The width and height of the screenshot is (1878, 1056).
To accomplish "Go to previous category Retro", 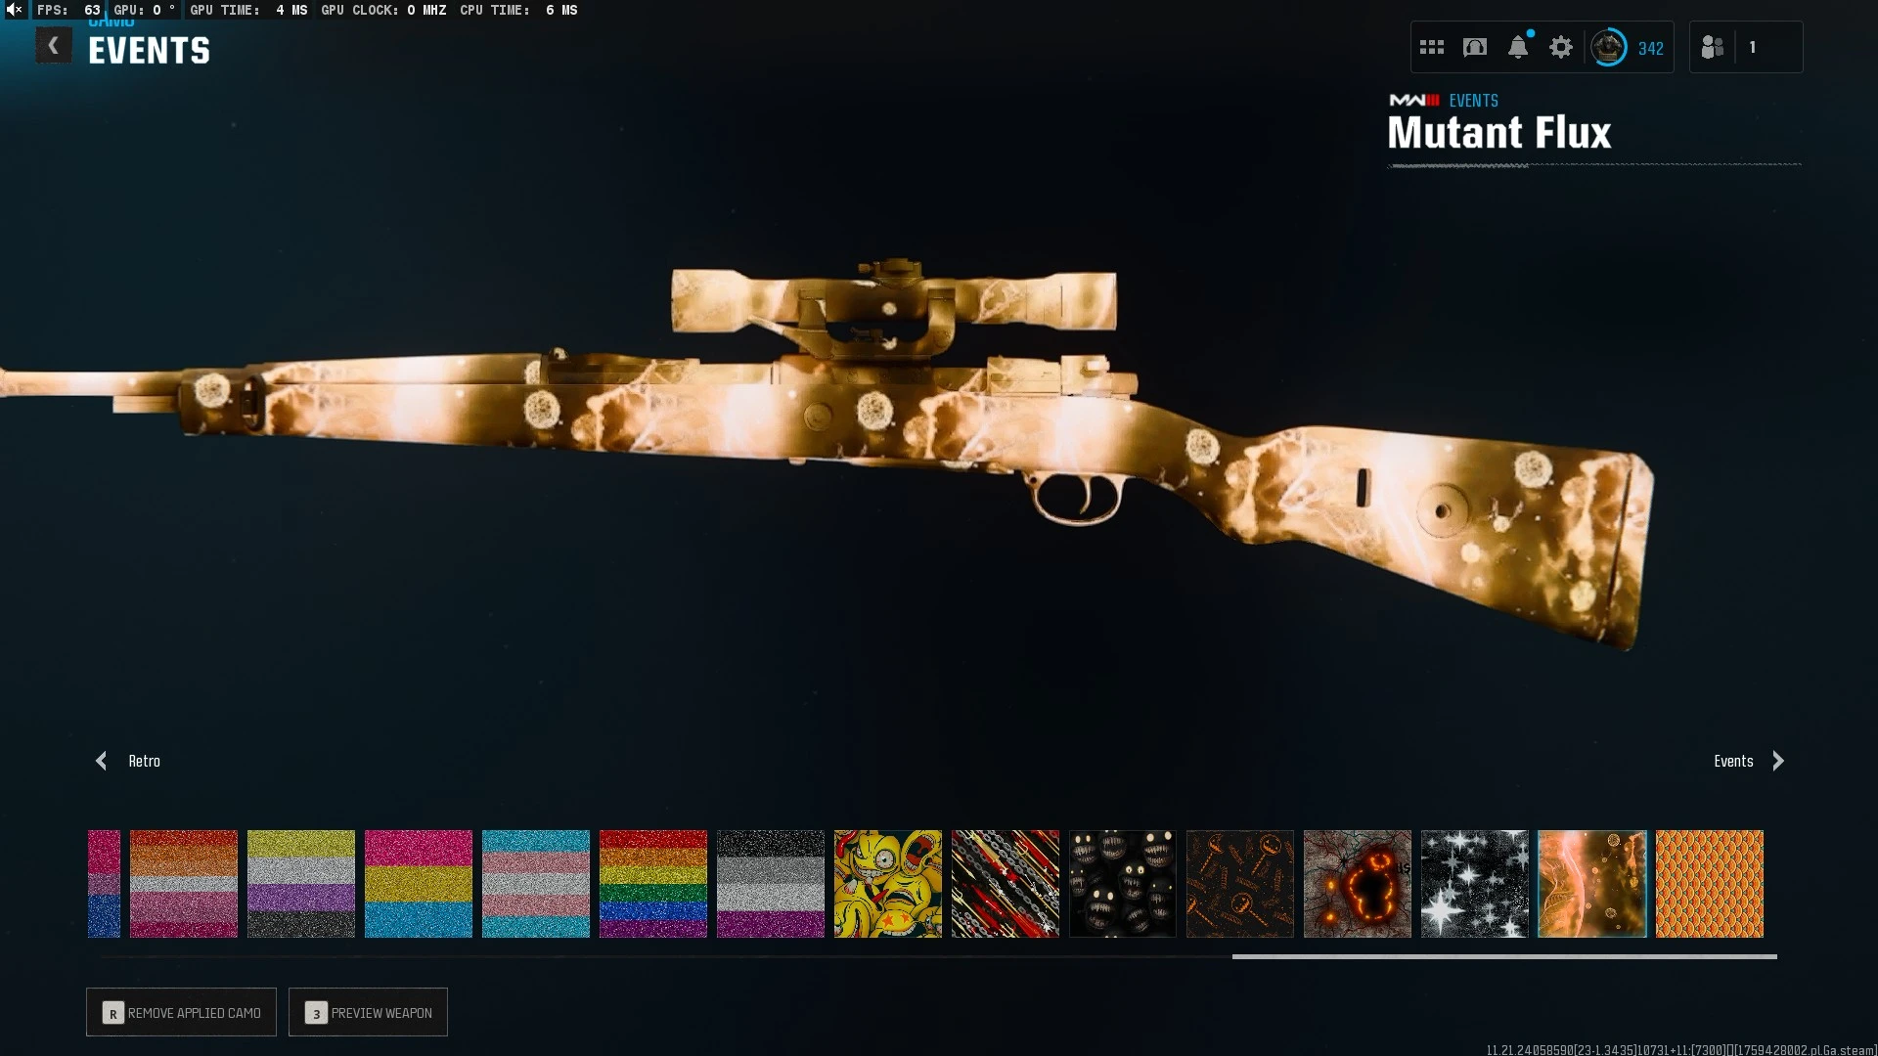I will click(102, 761).
